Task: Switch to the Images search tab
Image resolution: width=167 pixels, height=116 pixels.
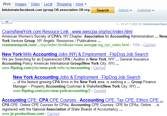Action: click(x=20, y=4)
